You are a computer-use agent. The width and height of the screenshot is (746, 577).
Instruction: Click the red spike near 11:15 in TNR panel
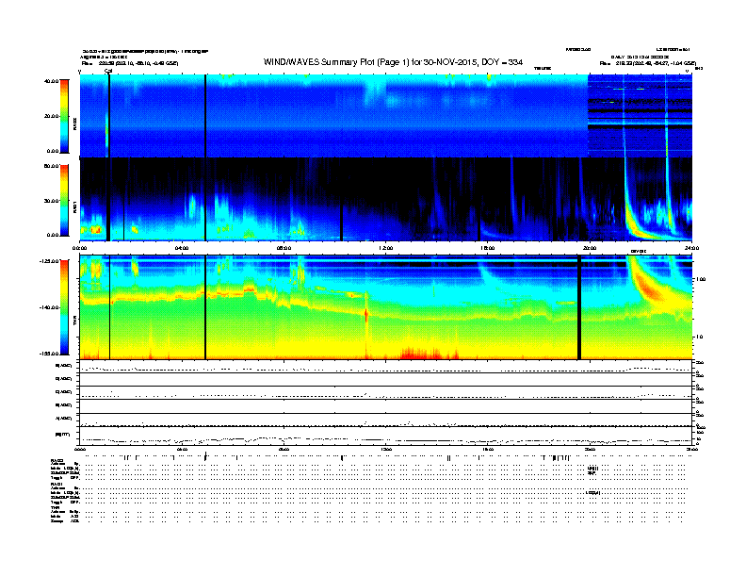click(x=366, y=314)
